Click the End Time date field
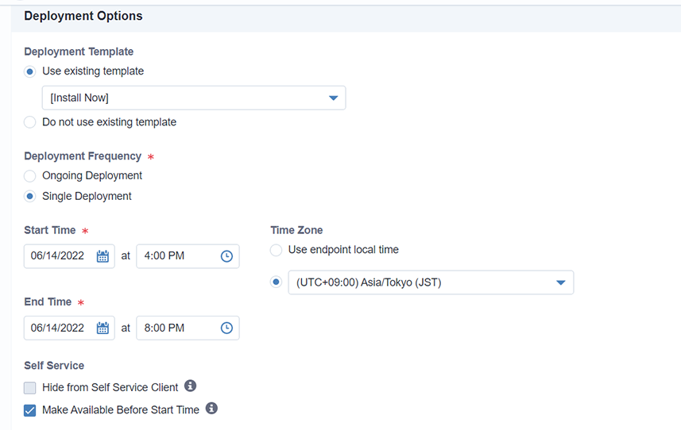This screenshot has width=681, height=430. click(x=59, y=328)
